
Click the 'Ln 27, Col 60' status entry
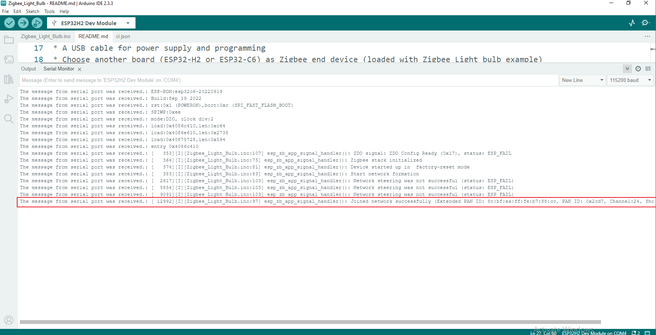click(x=543, y=333)
